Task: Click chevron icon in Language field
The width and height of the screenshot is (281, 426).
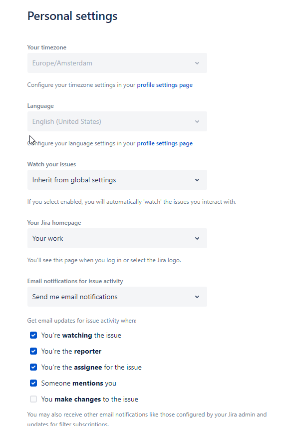Action: pos(197,121)
